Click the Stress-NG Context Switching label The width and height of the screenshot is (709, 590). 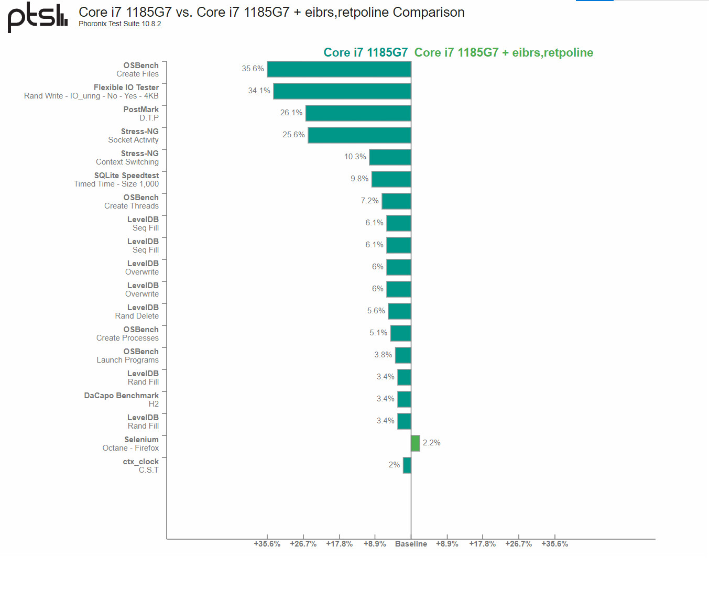pos(127,158)
